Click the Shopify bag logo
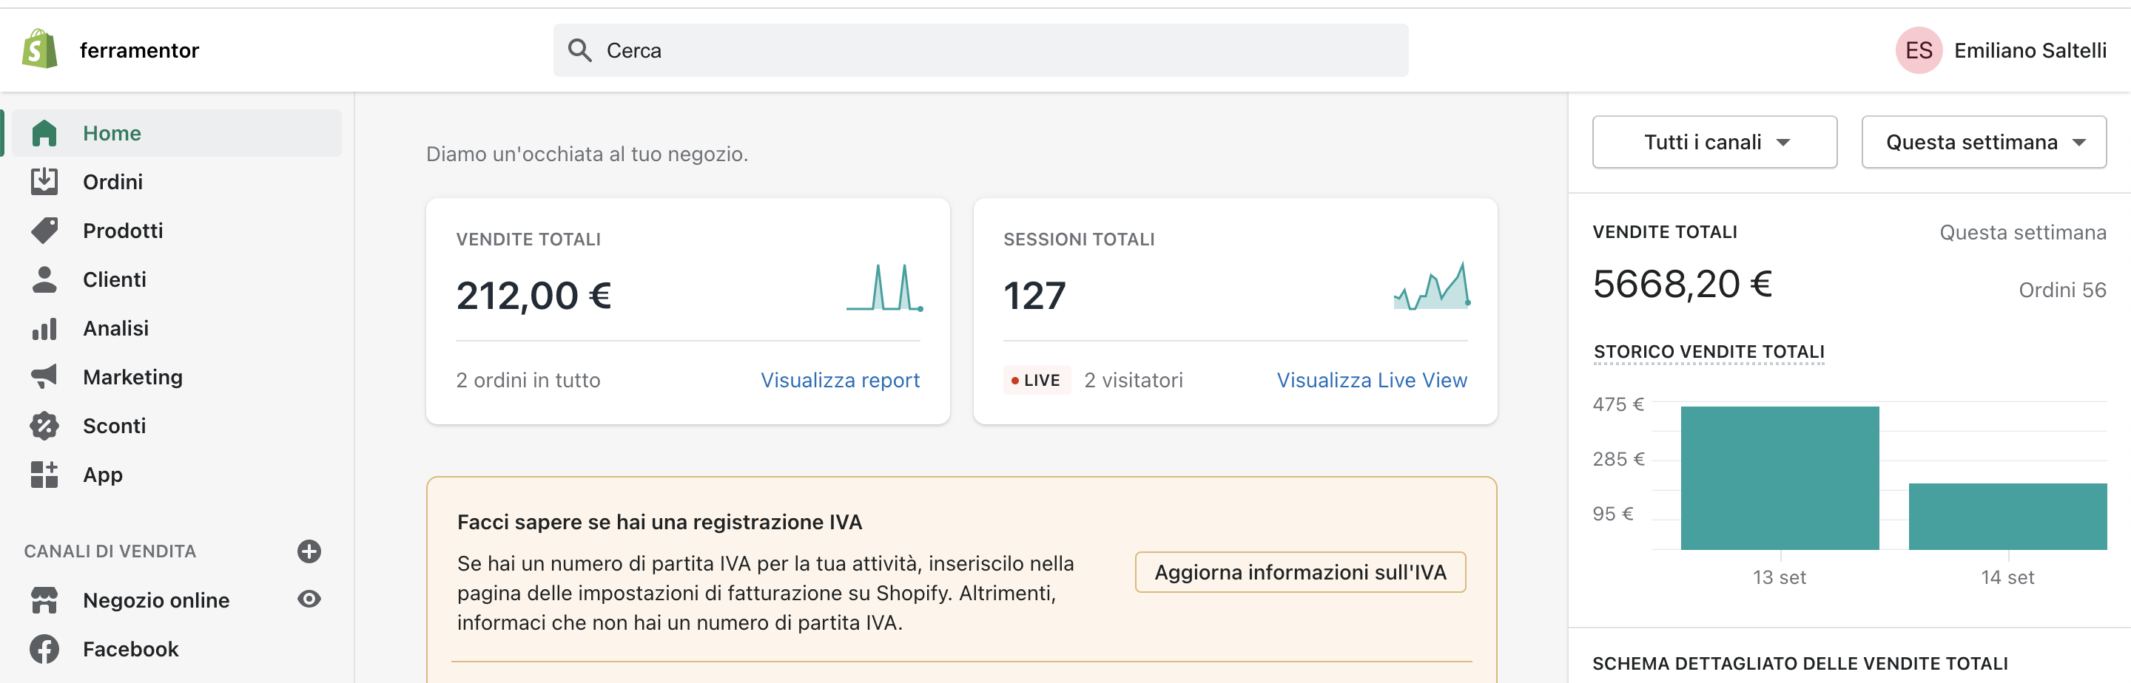The image size is (2131, 683). pyautogui.click(x=40, y=50)
